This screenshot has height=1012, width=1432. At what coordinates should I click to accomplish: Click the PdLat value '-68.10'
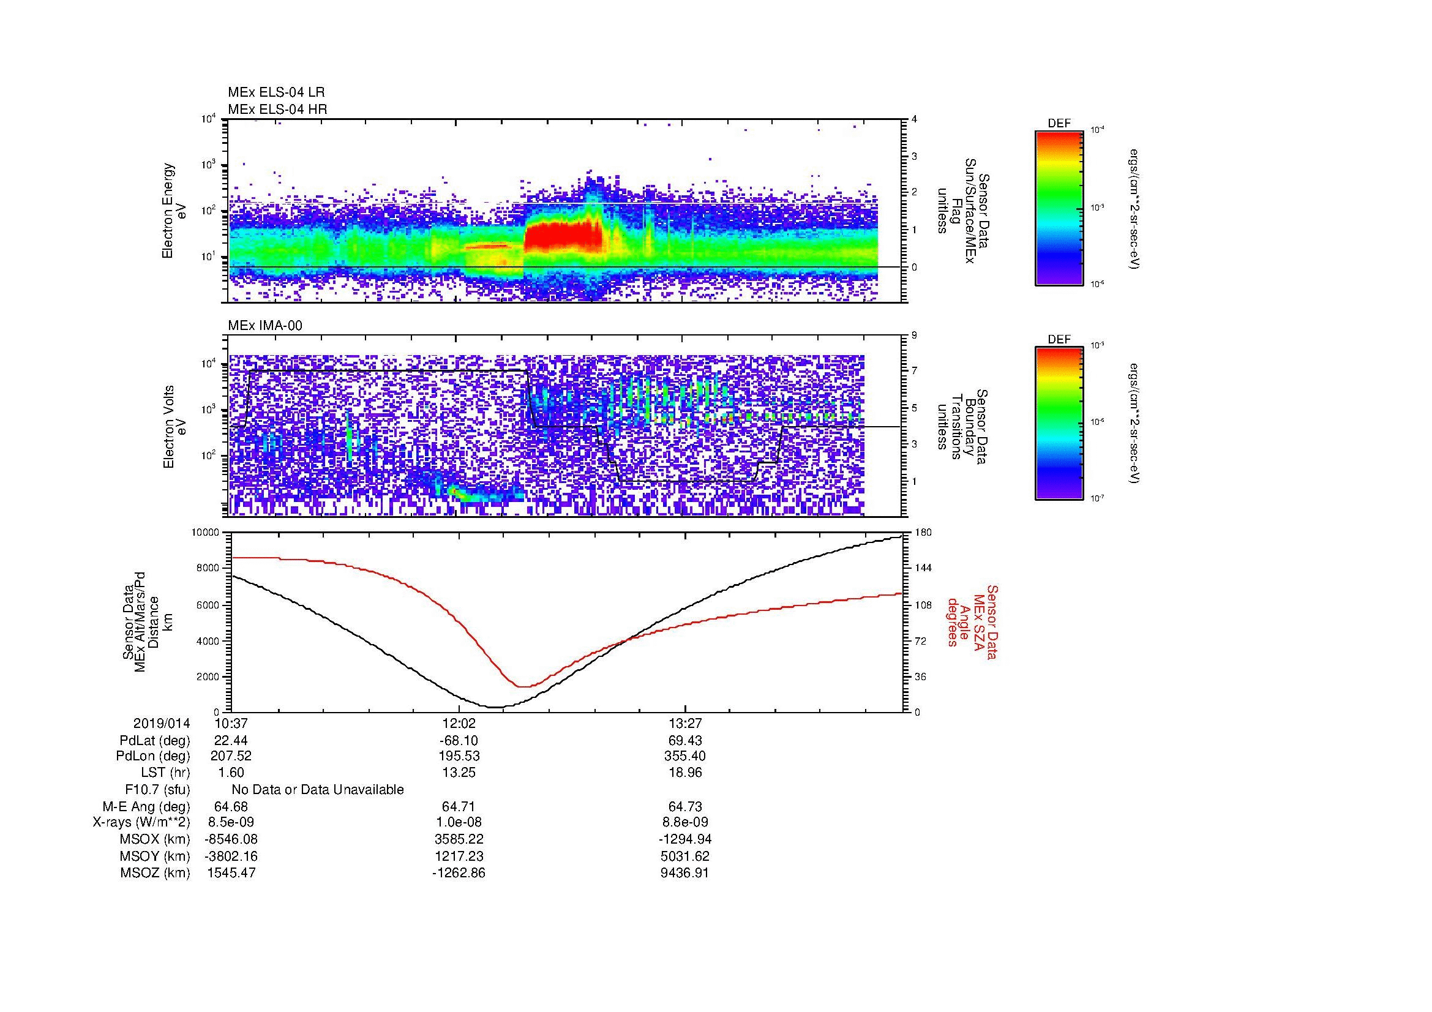[x=459, y=740]
